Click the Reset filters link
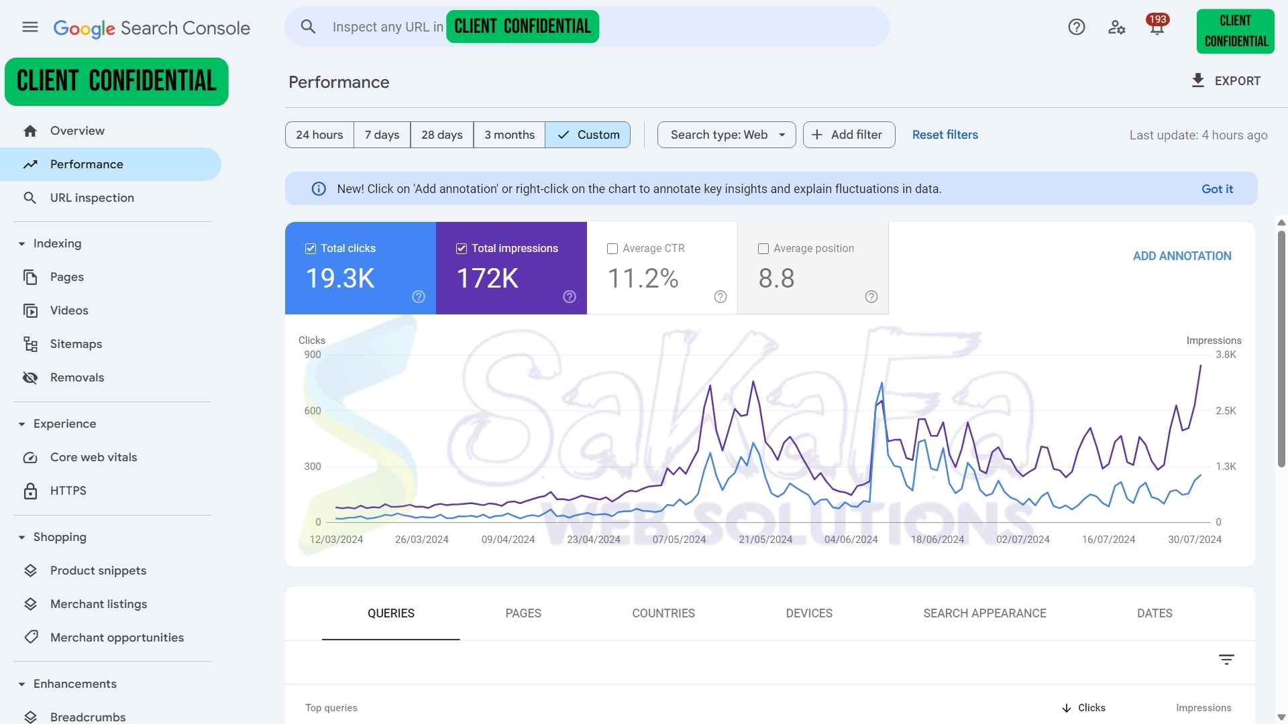This screenshot has height=724, width=1288. 945,135
